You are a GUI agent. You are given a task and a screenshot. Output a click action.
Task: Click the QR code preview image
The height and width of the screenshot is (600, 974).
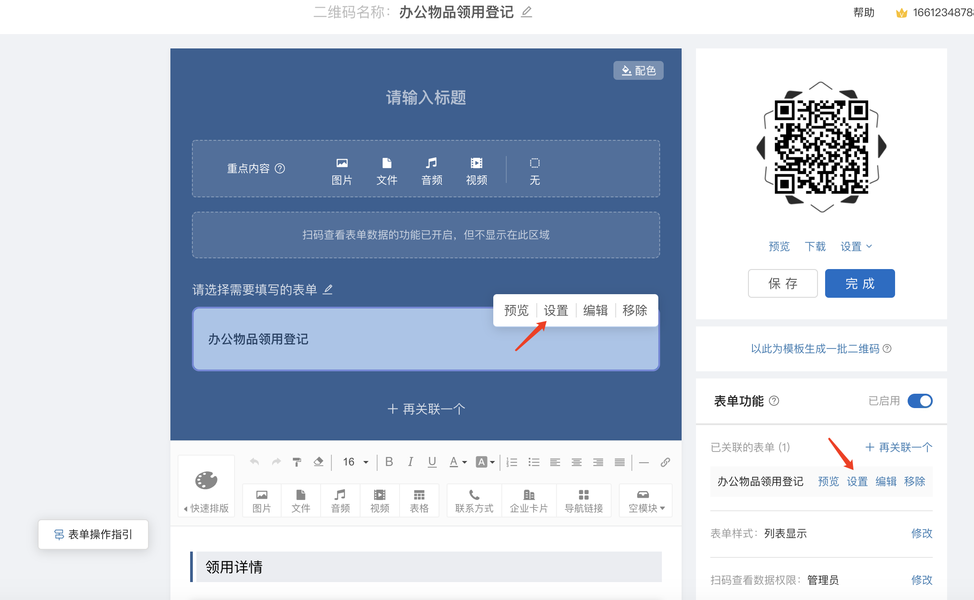pyautogui.click(x=821, y=149)
